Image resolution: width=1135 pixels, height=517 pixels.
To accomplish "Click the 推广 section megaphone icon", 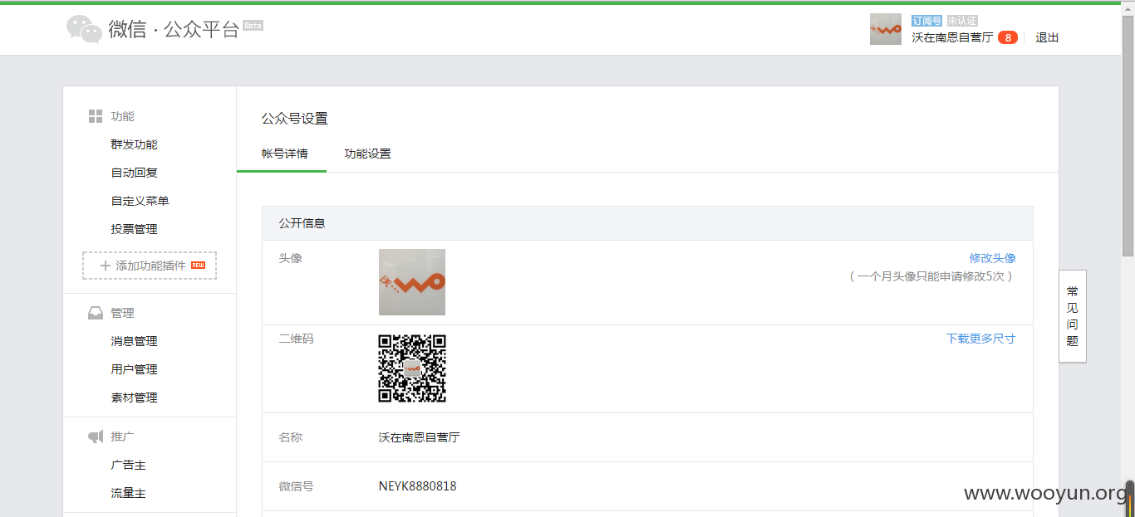I will pyautogui.click(x=96, y=437).
